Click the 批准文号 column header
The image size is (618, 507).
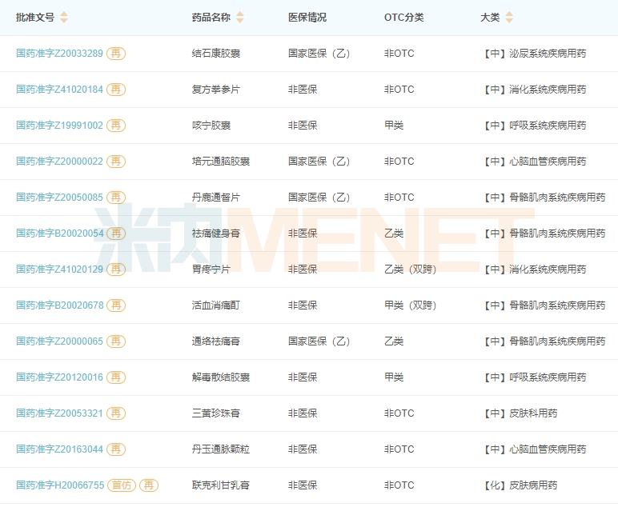(35, 18)
